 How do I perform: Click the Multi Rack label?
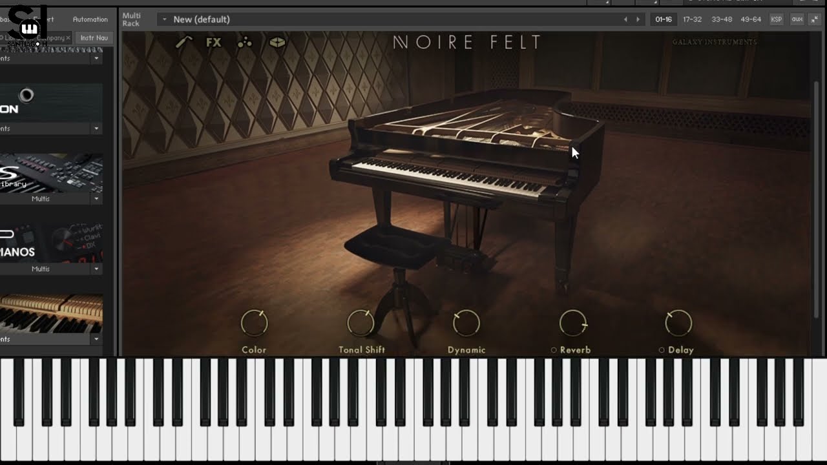point(131,19)
